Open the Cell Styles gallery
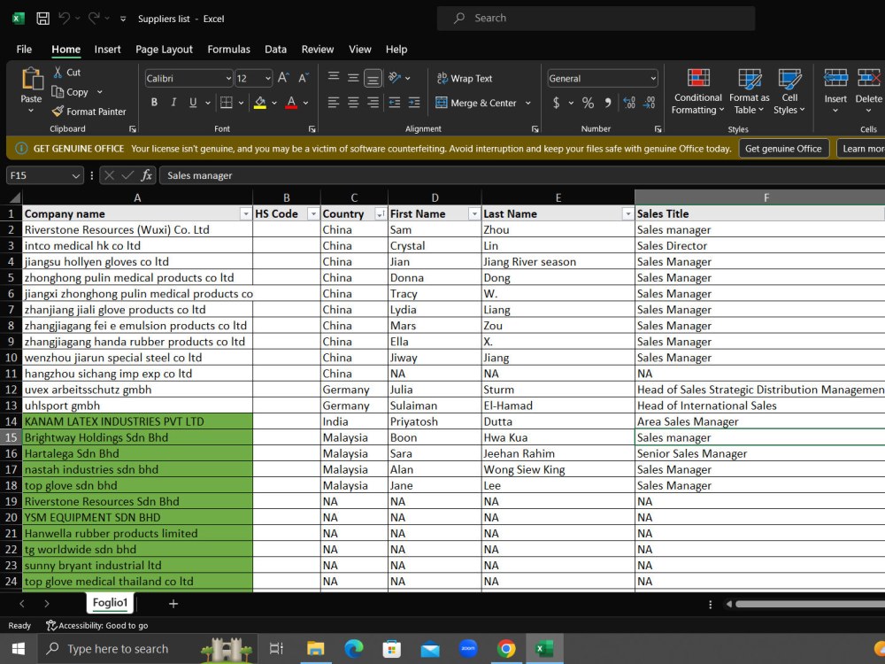Screen dimensions: 885x664 (789, 91)
